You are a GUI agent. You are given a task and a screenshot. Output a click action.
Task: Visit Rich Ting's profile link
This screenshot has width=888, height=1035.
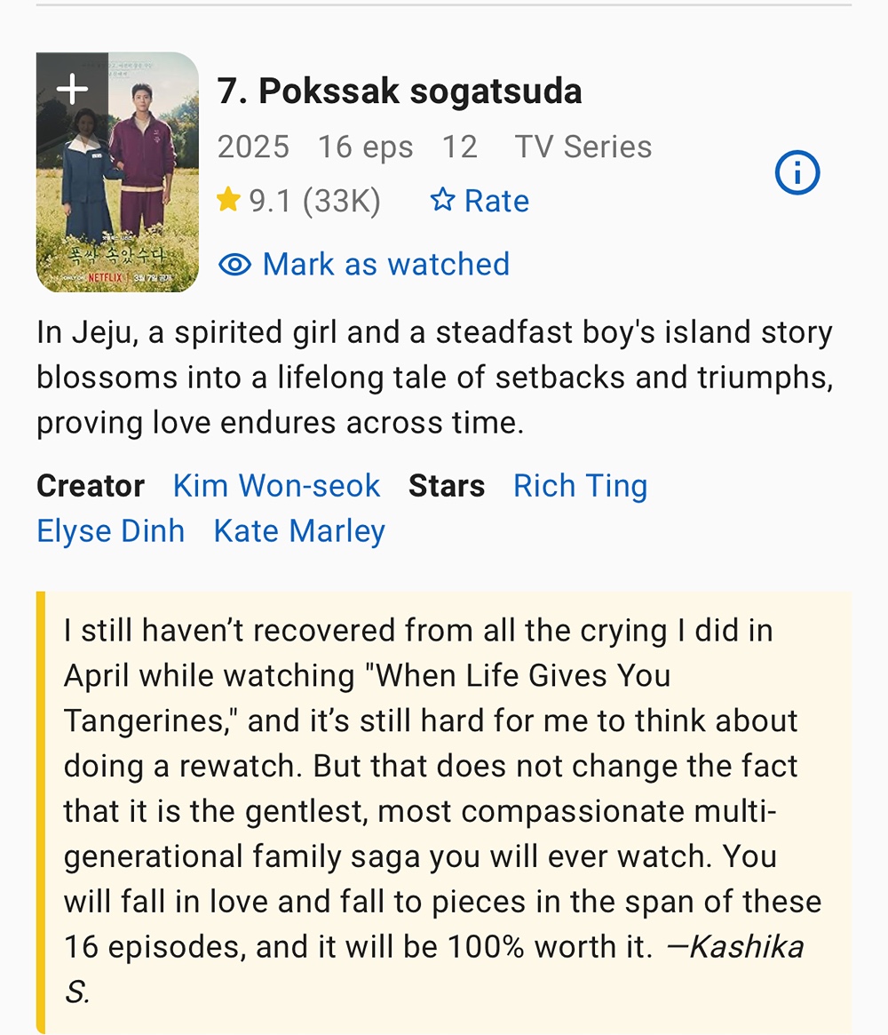tap(580, 486)
